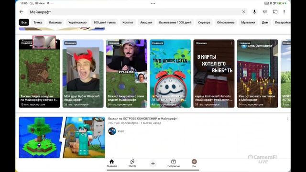306x172 pixels.
Task: Clear the search query with X
Action: [x=243, y=12]
